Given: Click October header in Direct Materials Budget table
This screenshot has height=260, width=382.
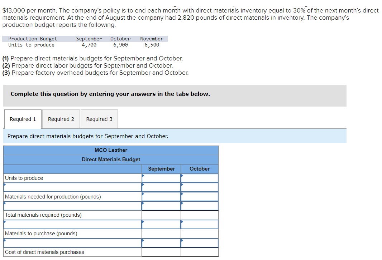Looking at the screenshot, I should [200, 169].
